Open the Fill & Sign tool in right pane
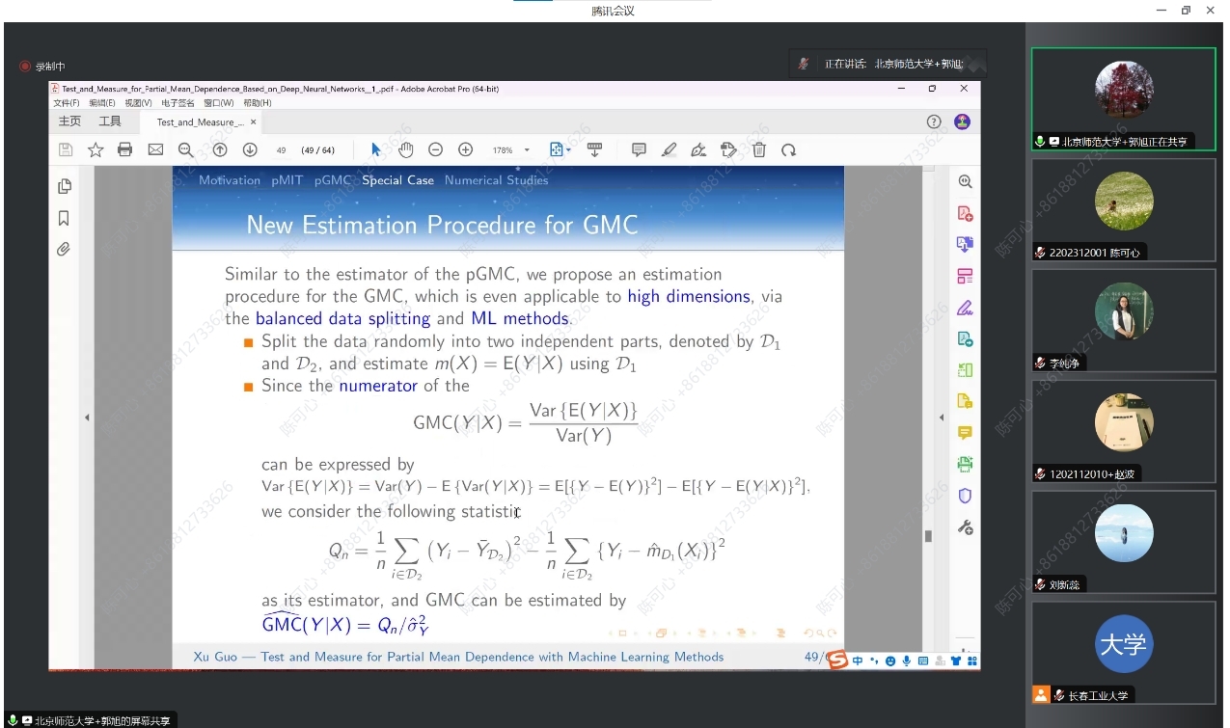This screenshot has width=1230, height=728. click(x=964, y=309)
